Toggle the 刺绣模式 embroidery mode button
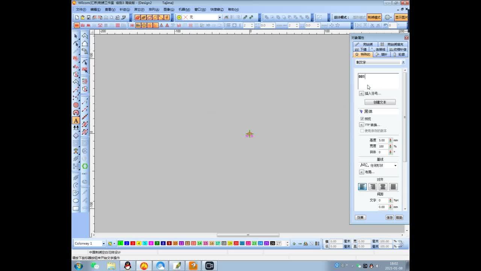The image size is (481, 271). coord(374,17)
